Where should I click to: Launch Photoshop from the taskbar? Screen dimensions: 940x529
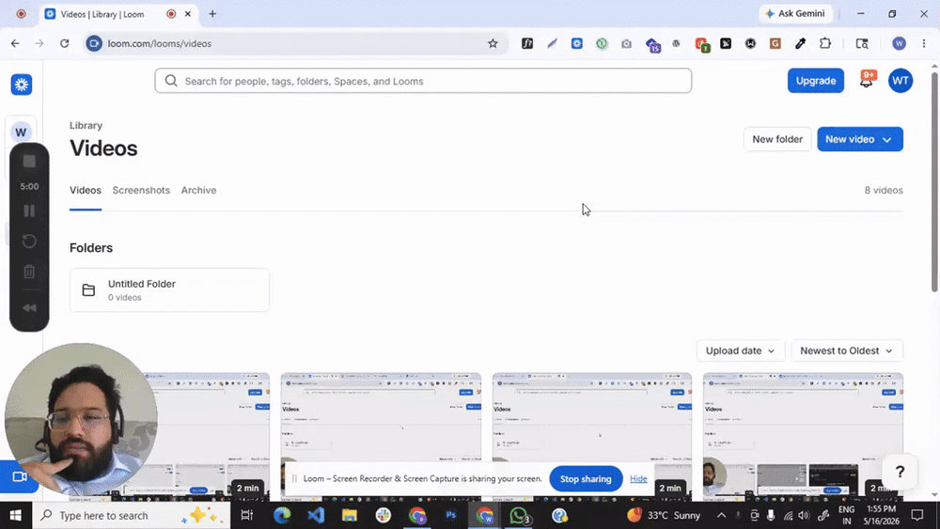[x=451, y=515]
